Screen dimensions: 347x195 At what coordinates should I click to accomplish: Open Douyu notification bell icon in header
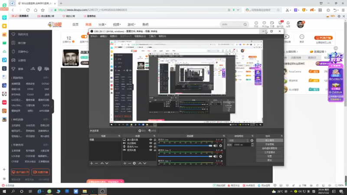pos(288,23)
